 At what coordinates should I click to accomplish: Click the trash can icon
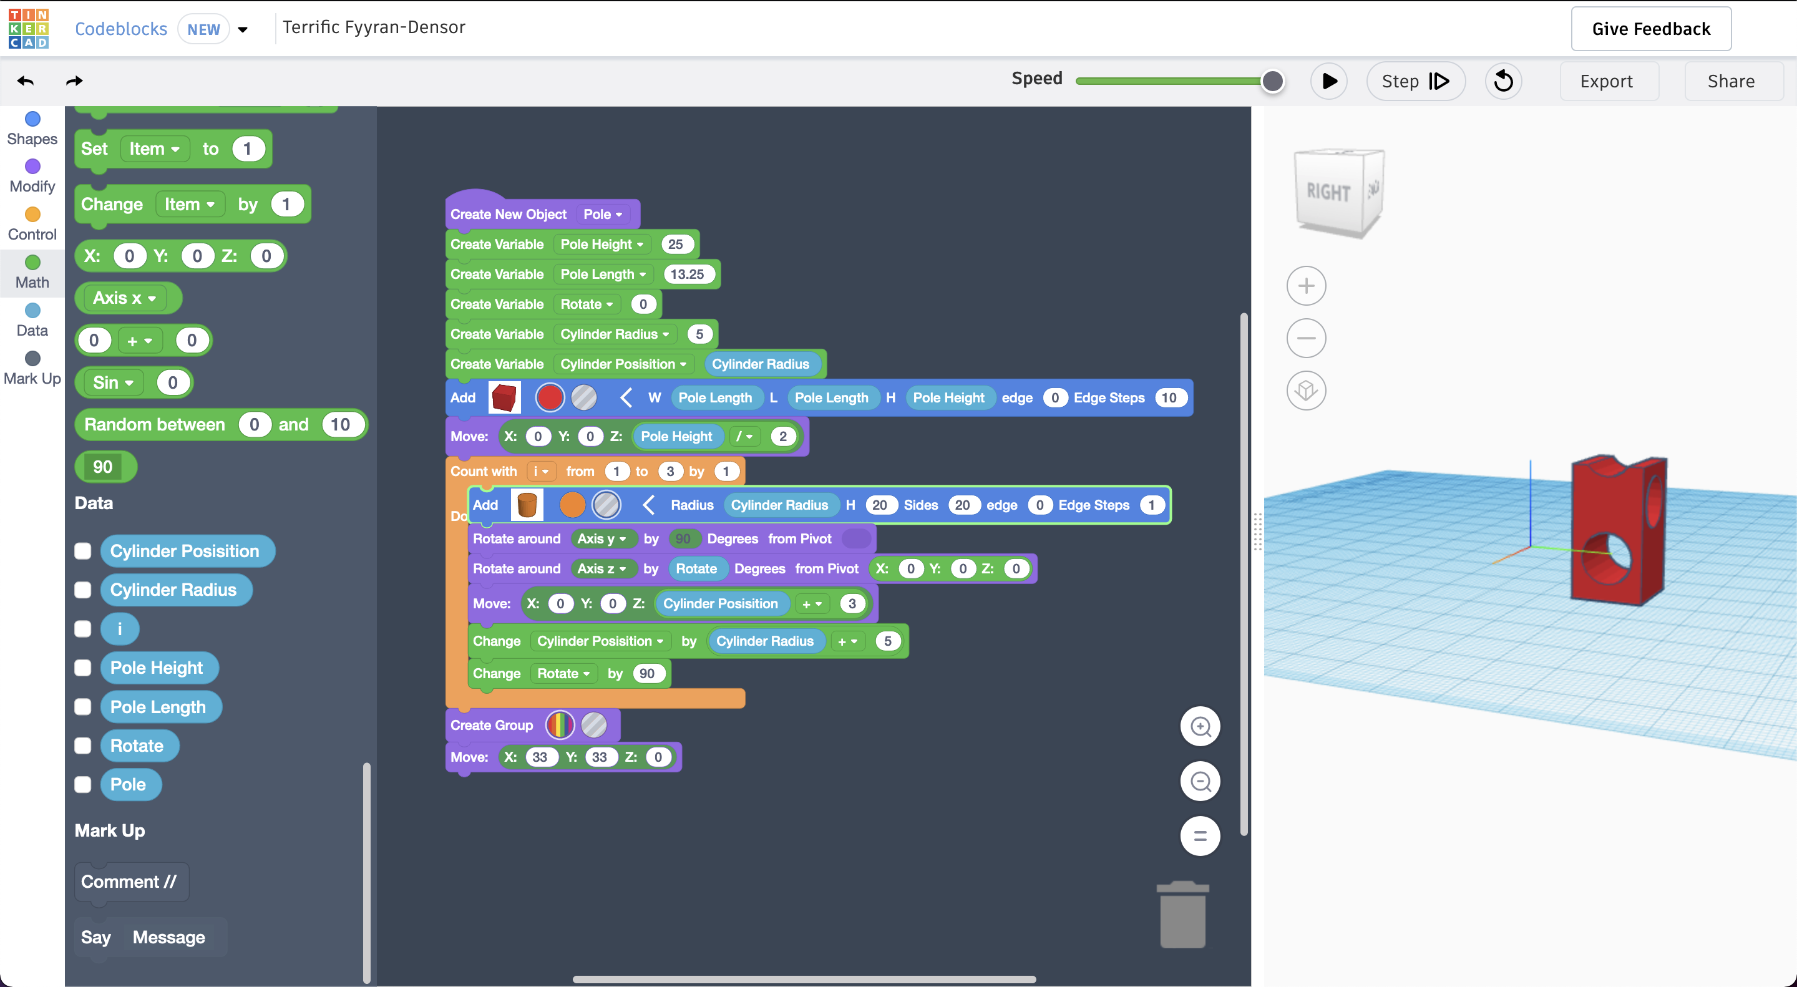coord(1182,915)
